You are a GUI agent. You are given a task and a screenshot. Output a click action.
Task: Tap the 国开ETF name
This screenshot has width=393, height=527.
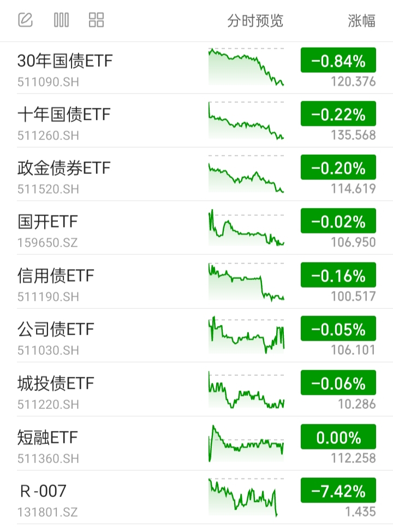(x=47, y=222)
